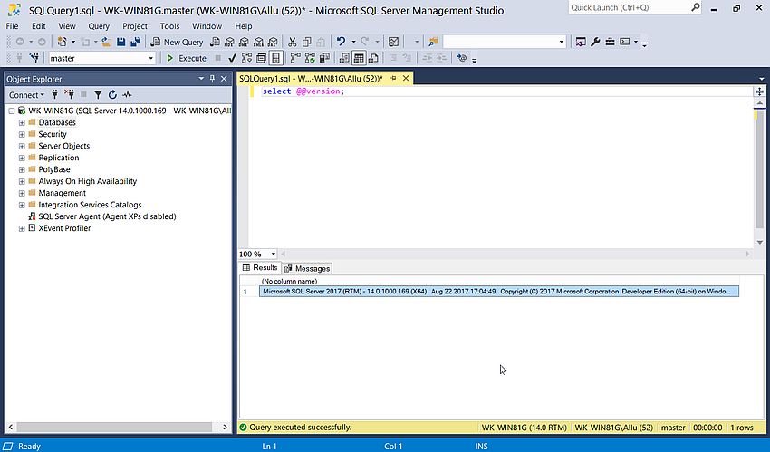
Task: Click the Object Explorer connect plug icon
Action: [x=55, y=95]
